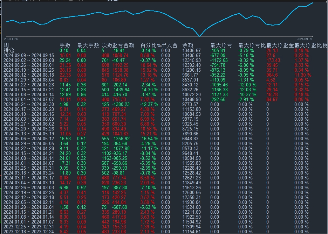Select week row 2024.01.29 ~ 2024.02.04
Image resolution: width=328 pixels, height=234 pixels.
point(29,207)
